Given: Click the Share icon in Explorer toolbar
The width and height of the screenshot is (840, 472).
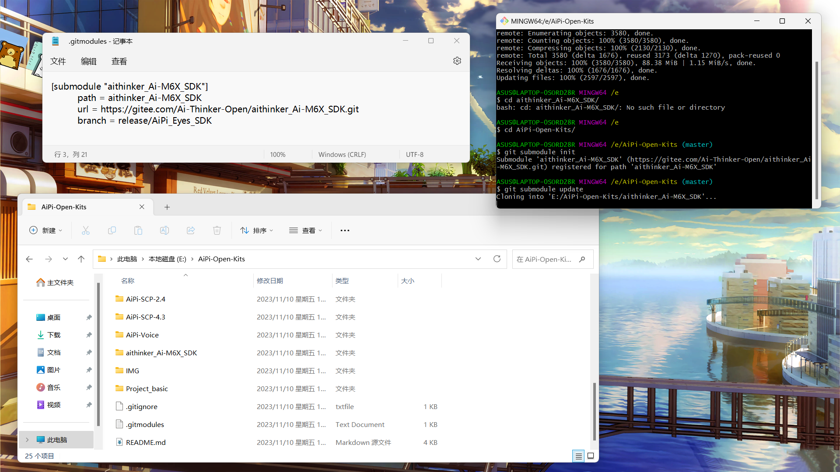Looking at the screenshot, I should [191, 230].
